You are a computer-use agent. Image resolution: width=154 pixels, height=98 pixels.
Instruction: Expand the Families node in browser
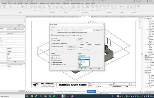[144, 71]
